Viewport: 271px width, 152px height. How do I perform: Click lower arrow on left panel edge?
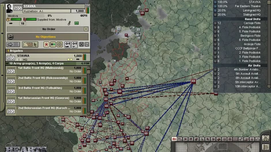[x=2, y=75]
